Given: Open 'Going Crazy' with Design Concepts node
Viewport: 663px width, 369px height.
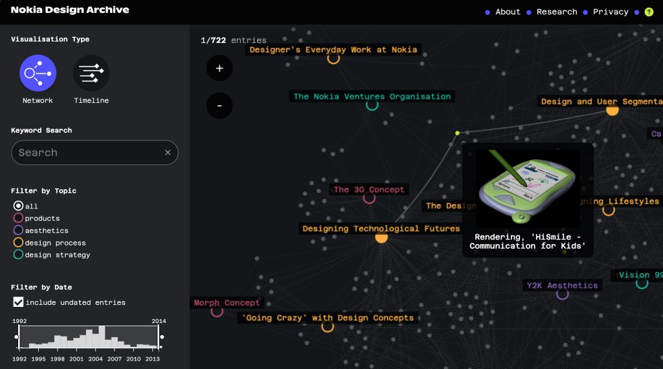Looking at the screenshot, I should tap(328, 318).
